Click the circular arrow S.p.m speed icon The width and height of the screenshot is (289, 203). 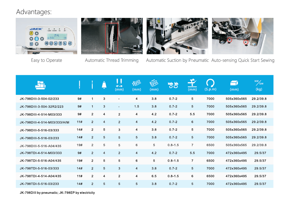(210, 83)
